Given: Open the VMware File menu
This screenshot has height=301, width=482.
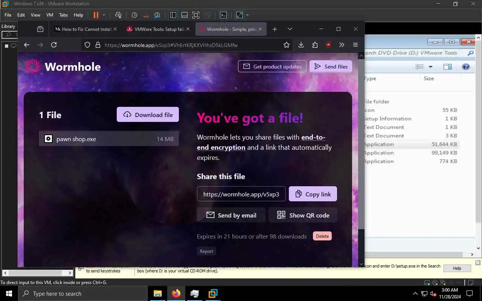Looking at the screenshot, I should coord(8,15).
